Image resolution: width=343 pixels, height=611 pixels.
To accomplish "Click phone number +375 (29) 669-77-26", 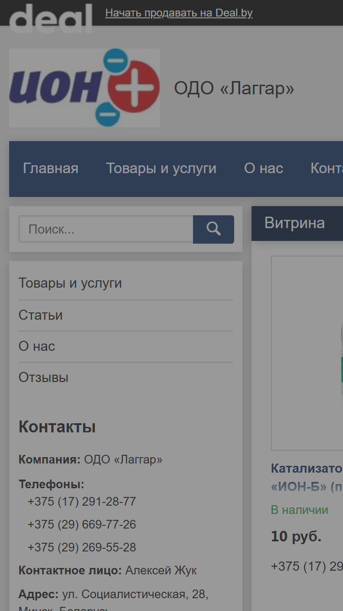I will pyautogui.click(x=82, y=524).
